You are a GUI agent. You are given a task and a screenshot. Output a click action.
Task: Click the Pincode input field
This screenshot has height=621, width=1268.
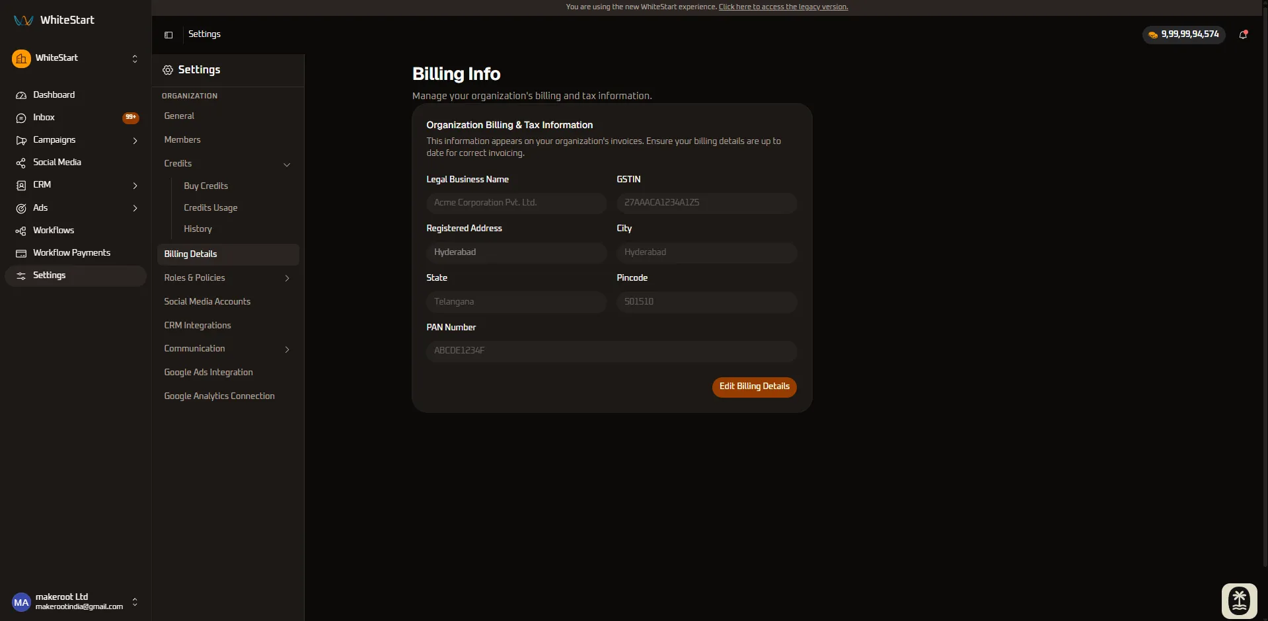(x=706, y=302)
